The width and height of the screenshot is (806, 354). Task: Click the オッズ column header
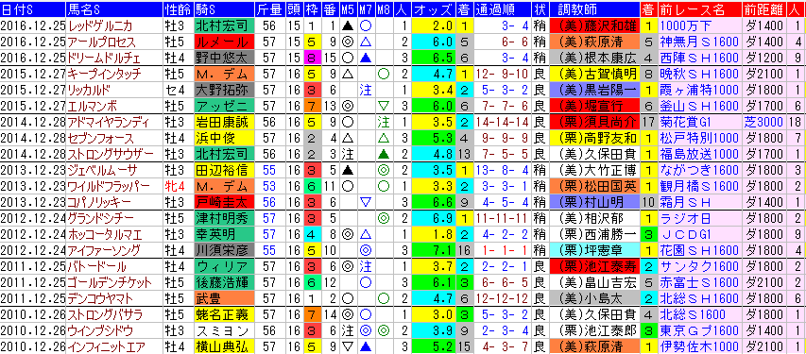pos(434,8)
